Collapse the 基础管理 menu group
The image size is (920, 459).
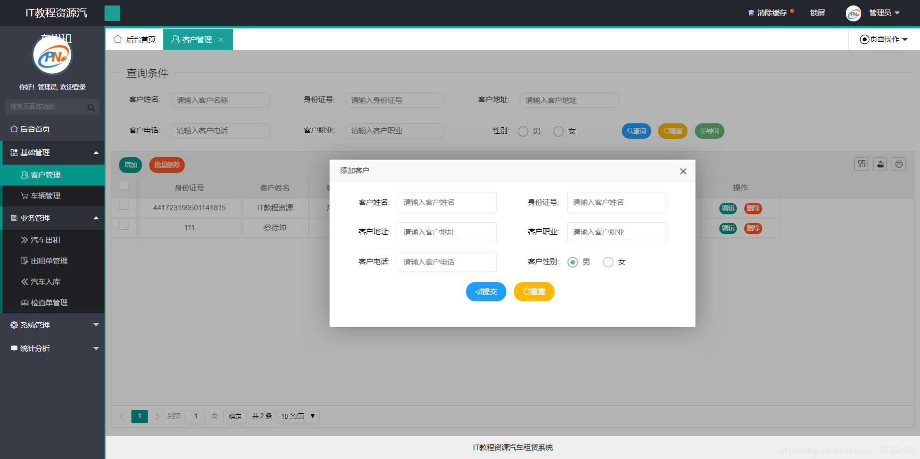click(x=52, y=152)
